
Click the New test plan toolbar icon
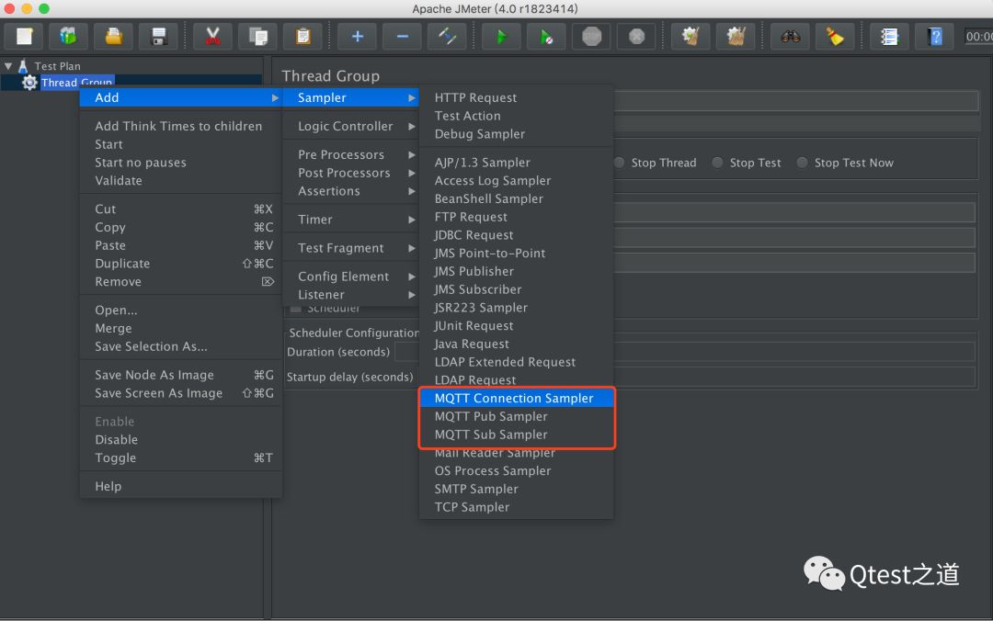click(24, 36)
